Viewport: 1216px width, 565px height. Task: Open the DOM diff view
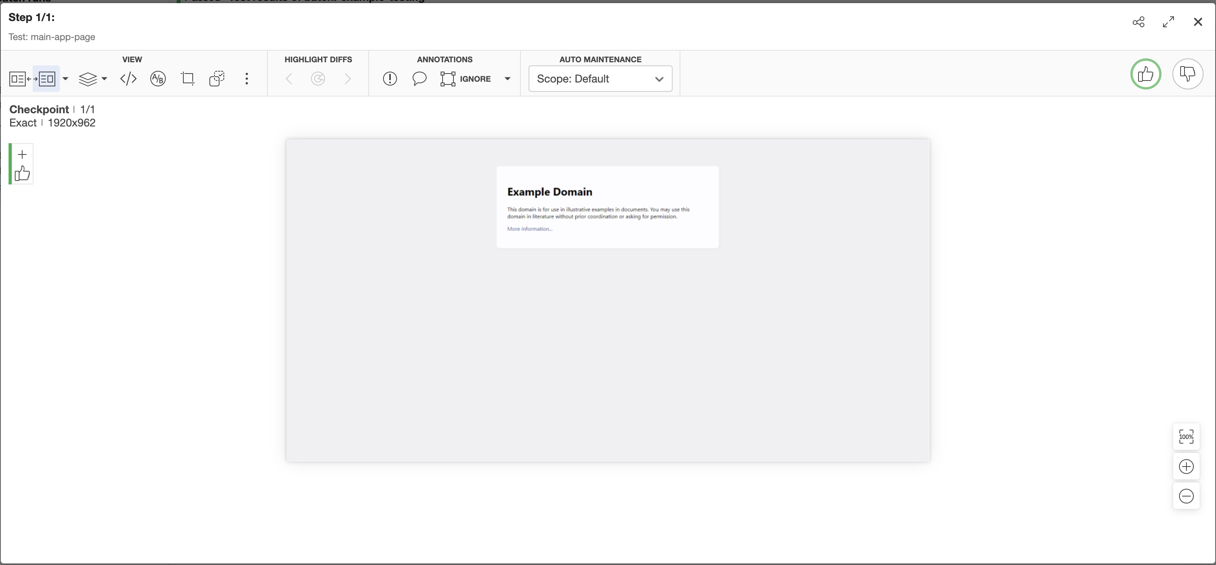point(128,78)
